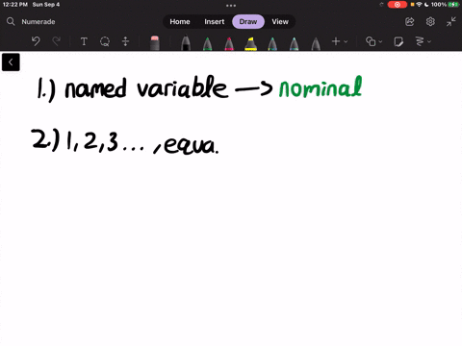Activate the Ink to Text tool
Screen dimensions: 462x346
coord(420,41)
